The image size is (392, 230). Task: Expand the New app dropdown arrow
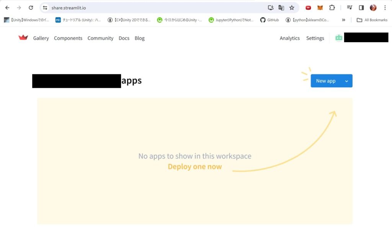pyautogui.click(x=346, y=81)
